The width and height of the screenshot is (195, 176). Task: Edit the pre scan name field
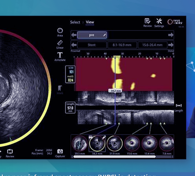tap(92, 35)
